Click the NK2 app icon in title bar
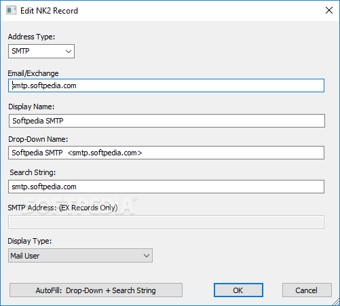Screen dimensions: 340x306 [x=11, y=10]
